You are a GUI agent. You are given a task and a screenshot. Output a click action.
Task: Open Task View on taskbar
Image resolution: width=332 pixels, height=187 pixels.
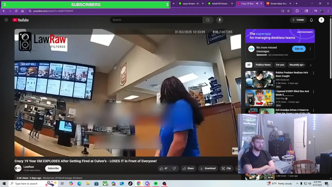(x=62, y=184)
